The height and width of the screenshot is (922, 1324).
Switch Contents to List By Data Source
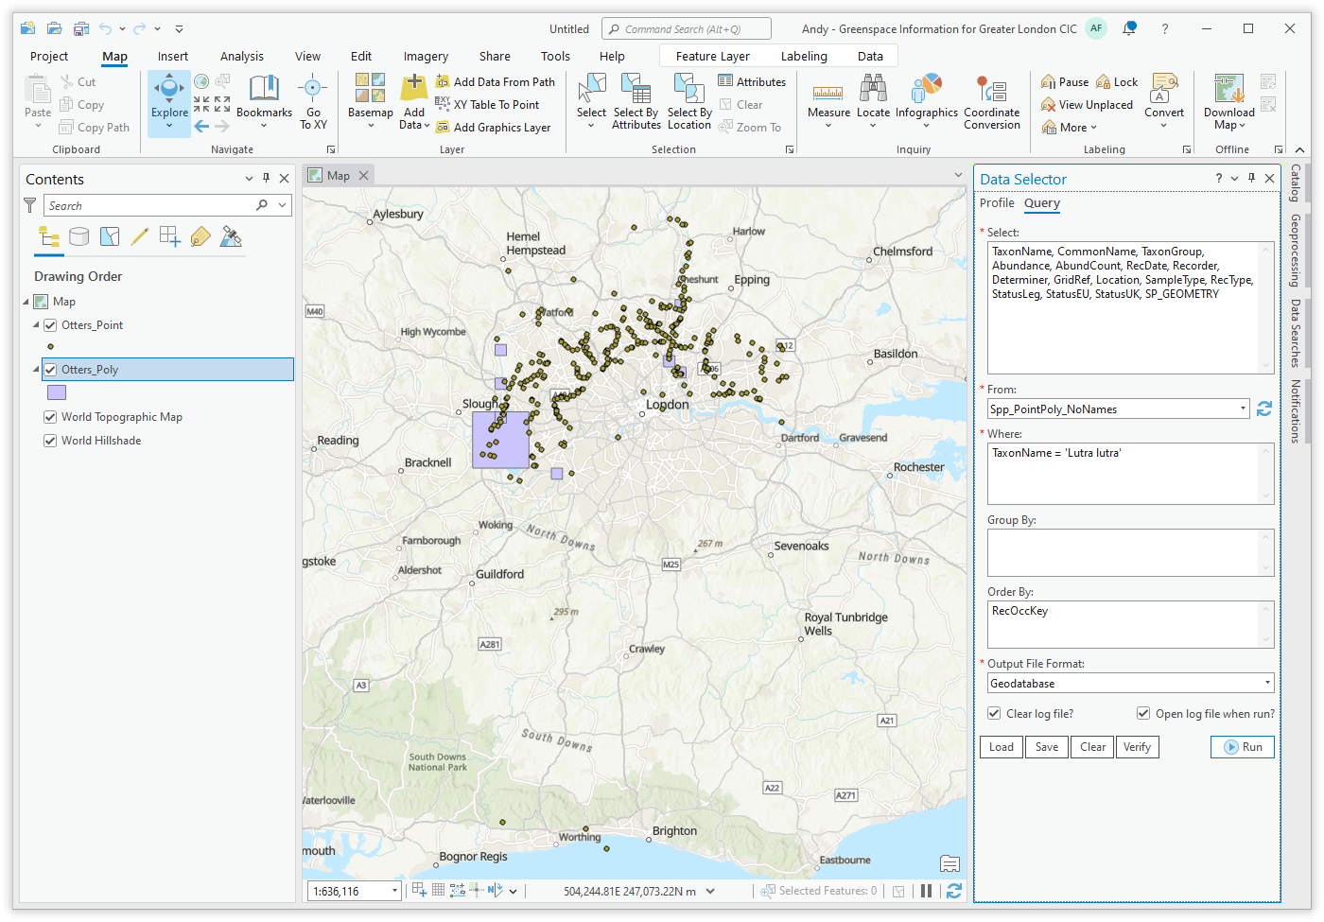click(x=79, y=236)
